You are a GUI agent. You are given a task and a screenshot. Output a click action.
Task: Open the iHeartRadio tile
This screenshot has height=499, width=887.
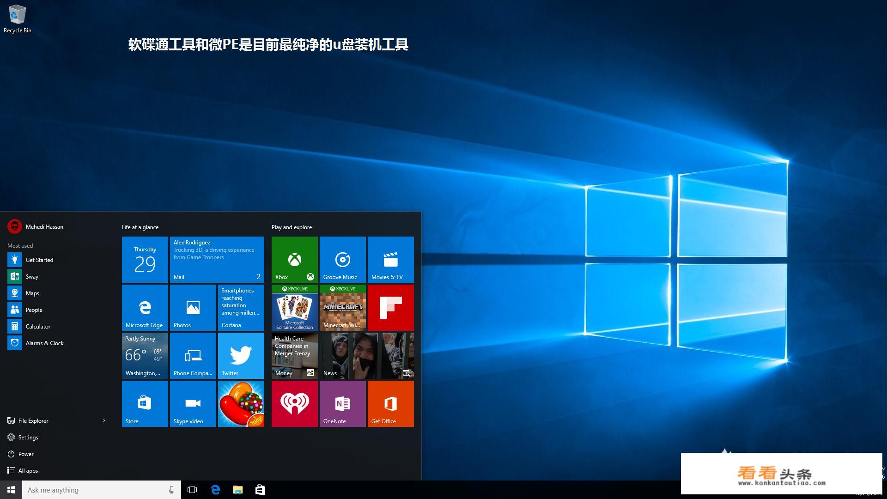(295, 404)
